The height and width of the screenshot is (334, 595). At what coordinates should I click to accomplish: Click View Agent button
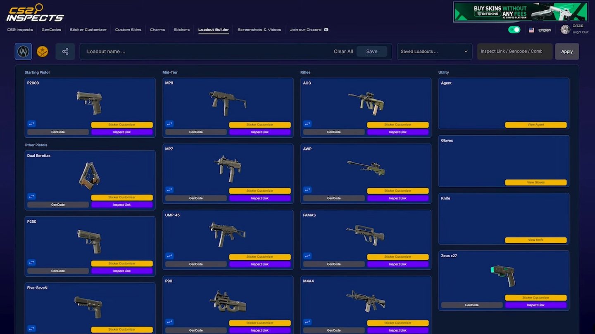535,125
